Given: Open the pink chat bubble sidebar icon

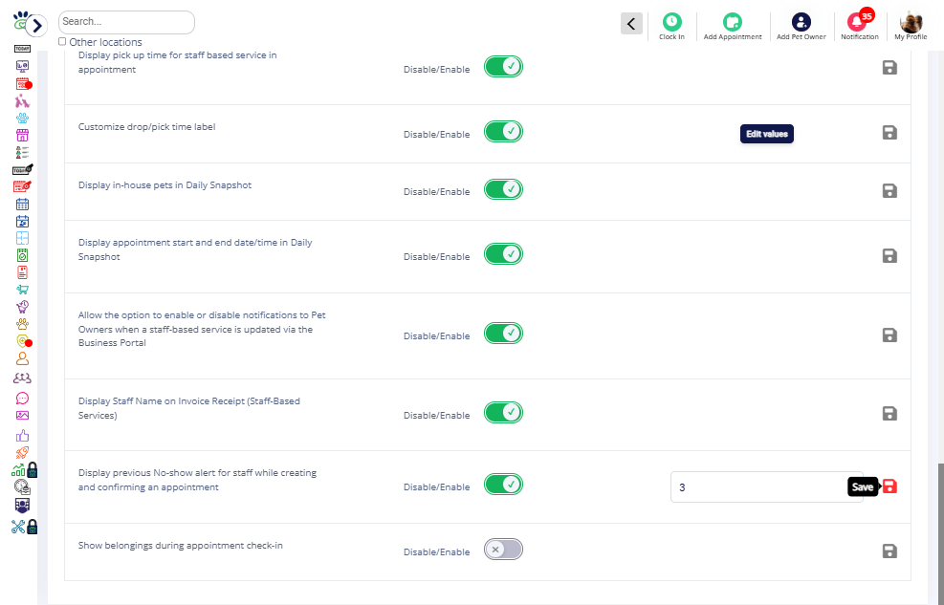Looking at the screenshot, I should (22, 399).
